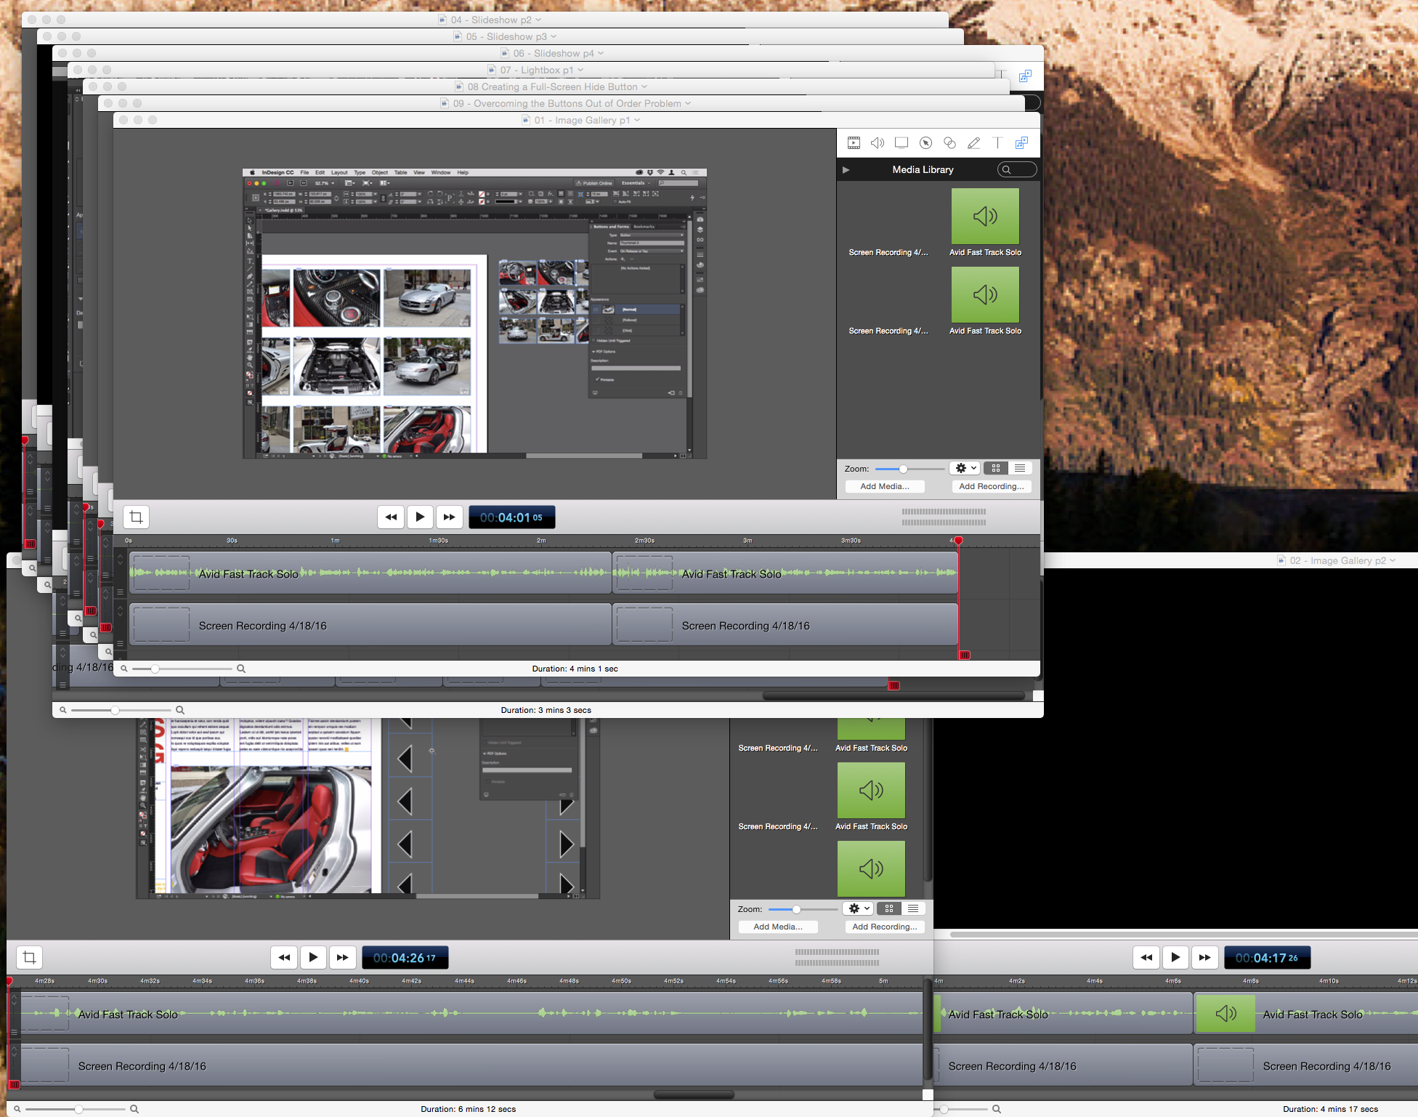1418x1117 pixels.
Task: Fast forward Image Gallery p2 project
Action: (1204, 958)
